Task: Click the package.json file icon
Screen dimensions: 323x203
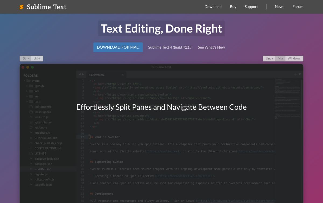Action: (31, 164)
